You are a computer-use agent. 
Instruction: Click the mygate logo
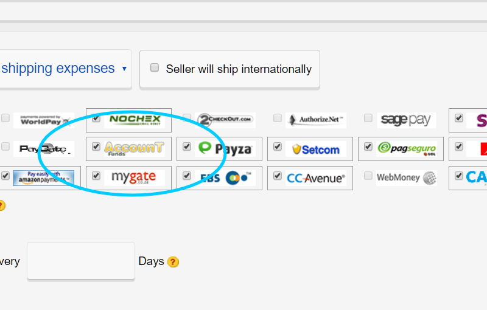[x=135, y=178]
